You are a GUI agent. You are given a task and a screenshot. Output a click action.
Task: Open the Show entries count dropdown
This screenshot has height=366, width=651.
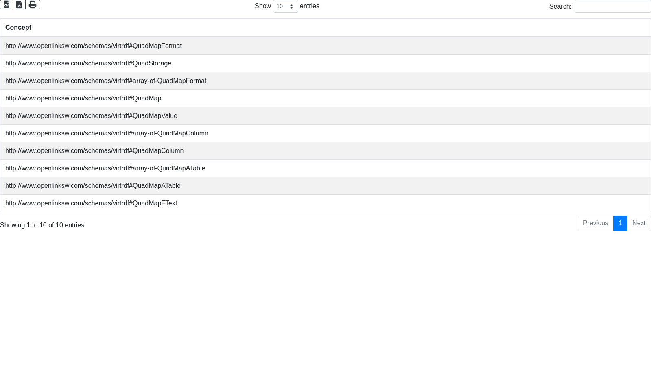click(285, 7)
